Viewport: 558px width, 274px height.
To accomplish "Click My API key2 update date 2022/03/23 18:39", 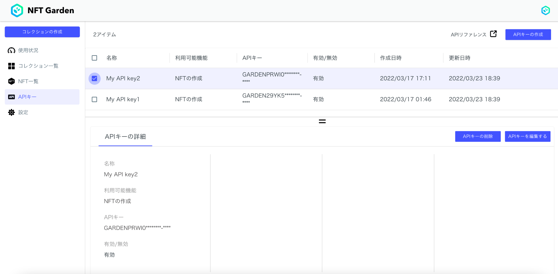I will point(474,78).
